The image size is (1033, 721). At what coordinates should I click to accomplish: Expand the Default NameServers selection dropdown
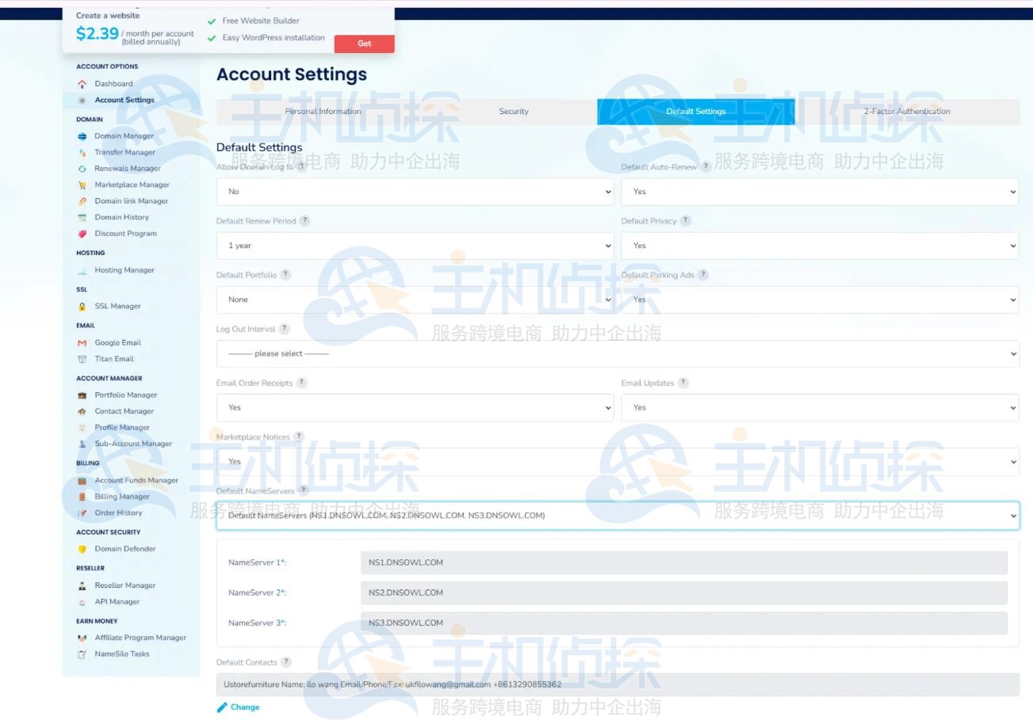click(x=617, y=516)
